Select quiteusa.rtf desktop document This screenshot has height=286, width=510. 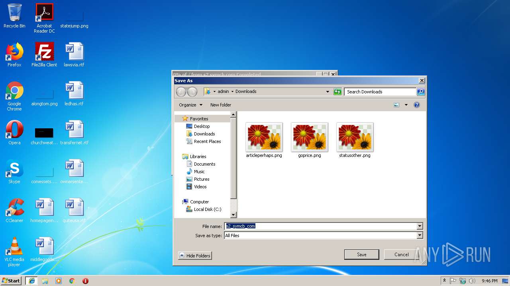click(x=74, y=211)
